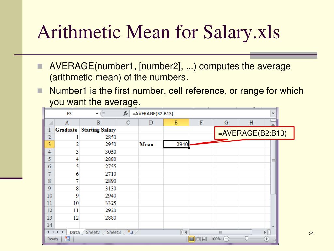Click the vertical scrollbar thumb
This screenshot has height=251, width=334.
273,160
